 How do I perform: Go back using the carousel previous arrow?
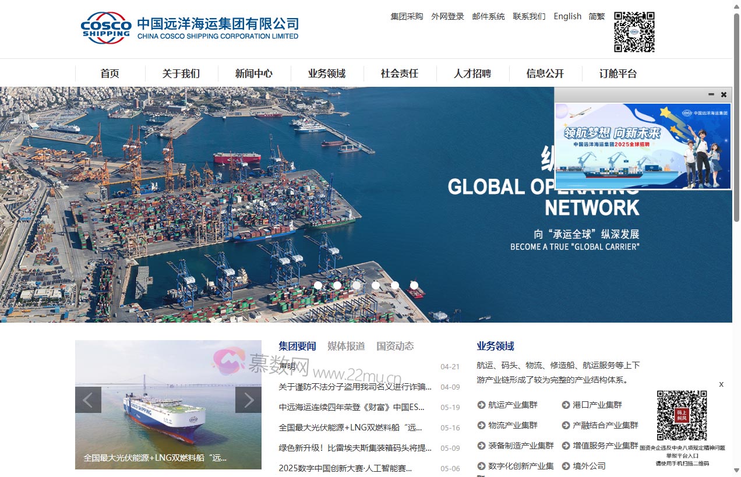[x=88, y=400]
